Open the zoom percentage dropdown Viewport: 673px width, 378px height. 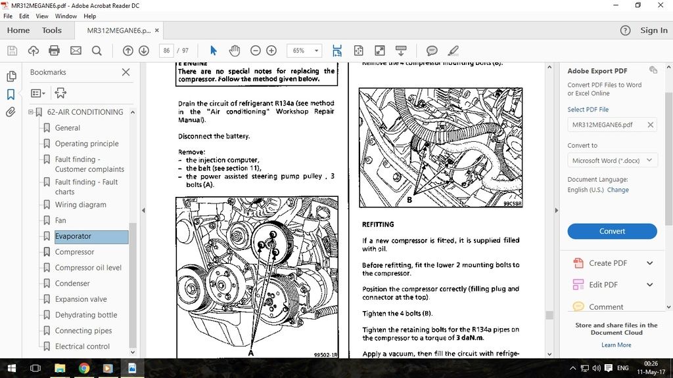316,51
